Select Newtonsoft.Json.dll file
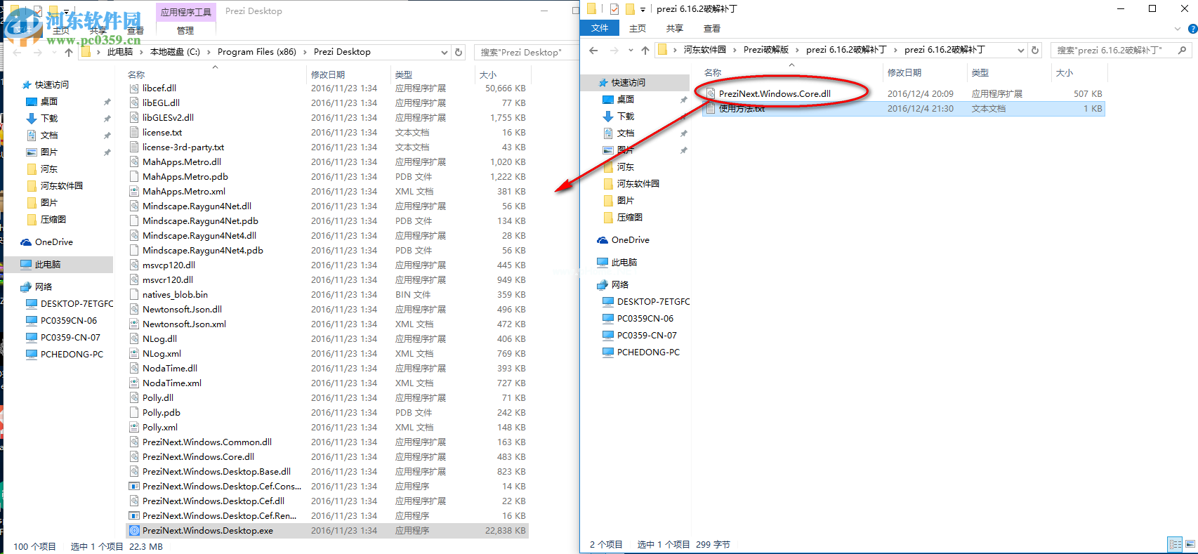Viewport: 1198px width, 554px height. 182,309
